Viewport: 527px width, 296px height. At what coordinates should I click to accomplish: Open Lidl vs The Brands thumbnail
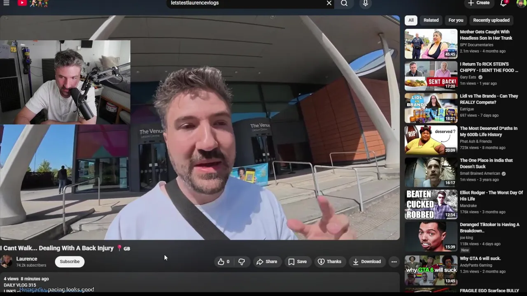pos(431,108)
